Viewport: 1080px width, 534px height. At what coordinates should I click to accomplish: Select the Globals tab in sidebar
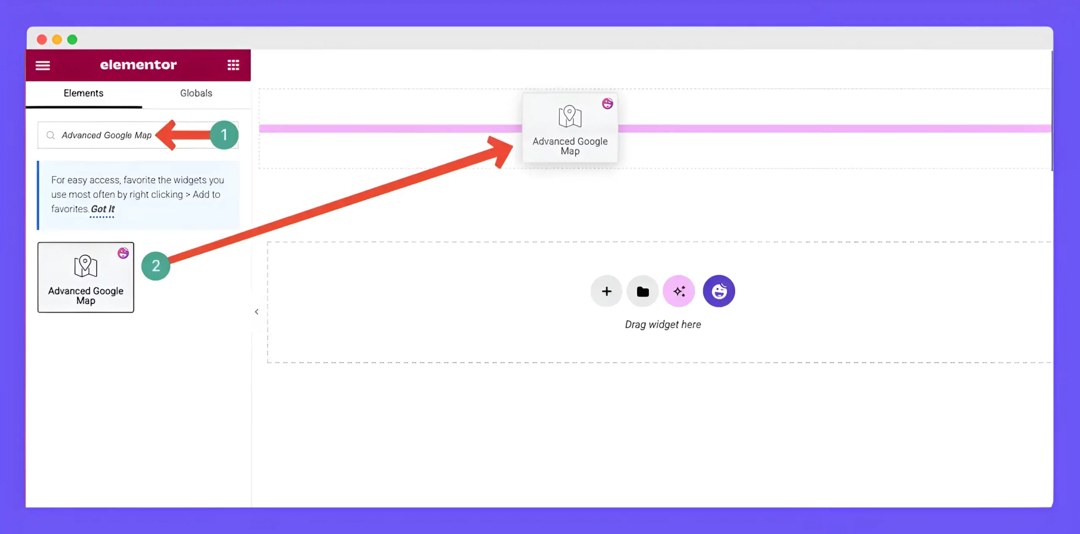point(196,93)
